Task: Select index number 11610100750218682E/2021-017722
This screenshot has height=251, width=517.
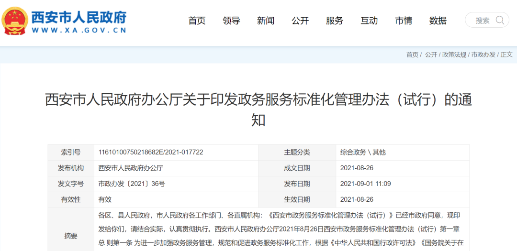Action: click(x=151, y=153)
